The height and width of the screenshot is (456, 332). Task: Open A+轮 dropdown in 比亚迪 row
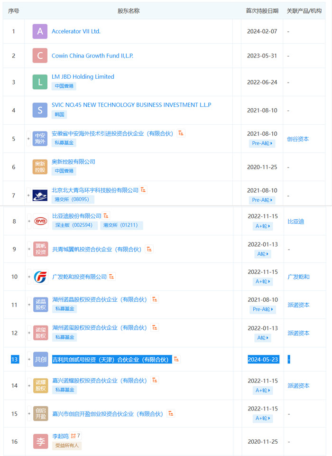click(x=263, y=226)
